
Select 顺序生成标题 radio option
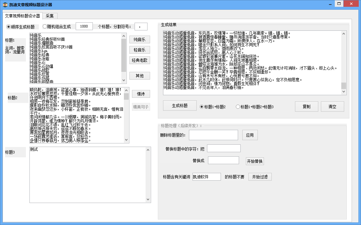[20, 27]
